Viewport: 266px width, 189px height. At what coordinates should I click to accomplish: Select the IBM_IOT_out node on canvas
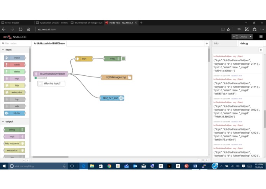tap(112, 98)
